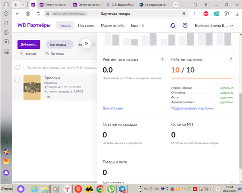Go back with the browser back arrow
This screenshot has width=242, height=193.
[x=17, y=14]
